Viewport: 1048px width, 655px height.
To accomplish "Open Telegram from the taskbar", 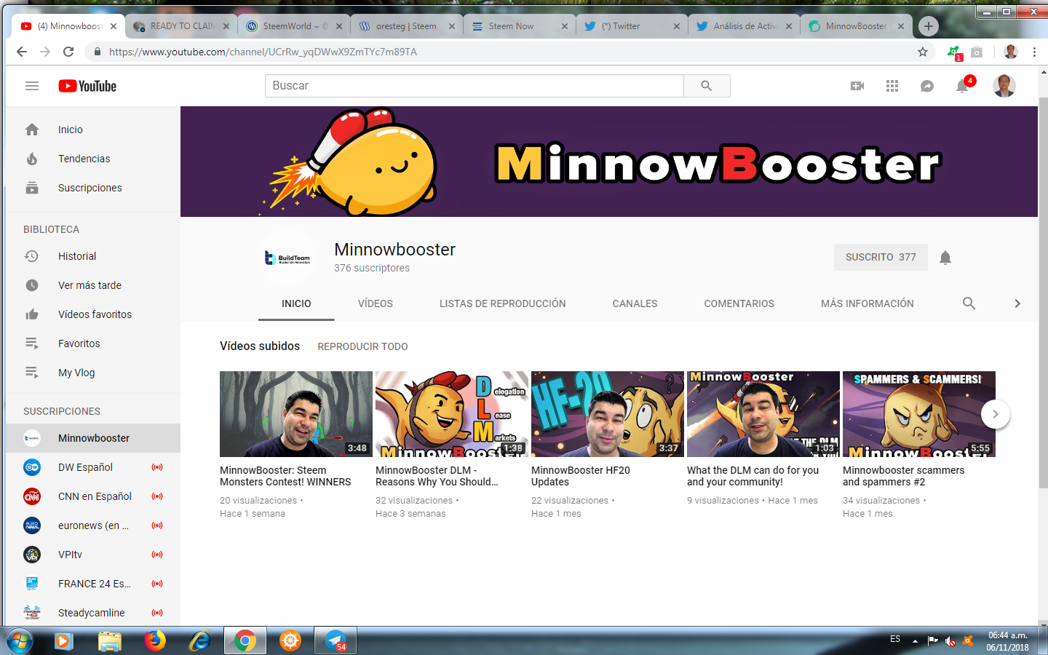I will pos(336,641).
